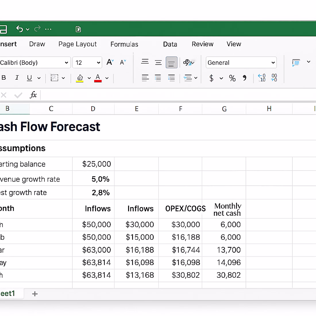Expand the Borders dropdown arrow
Image resolution: width=316 pixels, height=316 pixels.
(x=63, y=78)
